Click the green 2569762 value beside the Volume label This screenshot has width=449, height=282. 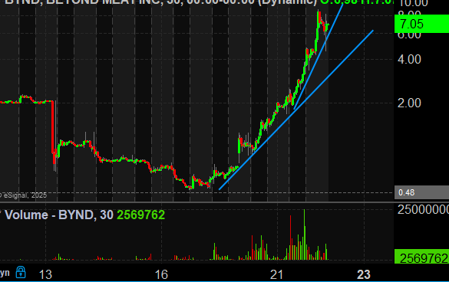[141, 215]
